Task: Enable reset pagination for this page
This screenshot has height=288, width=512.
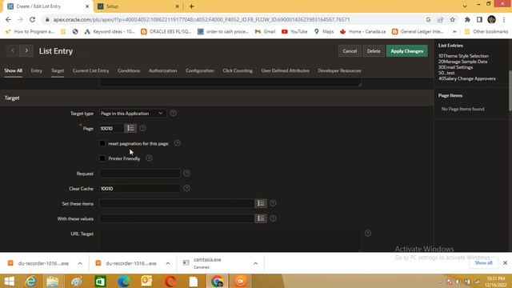Action: tap(102, 143)
